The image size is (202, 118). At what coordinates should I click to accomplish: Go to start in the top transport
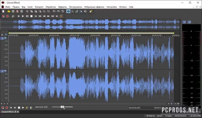36,16
